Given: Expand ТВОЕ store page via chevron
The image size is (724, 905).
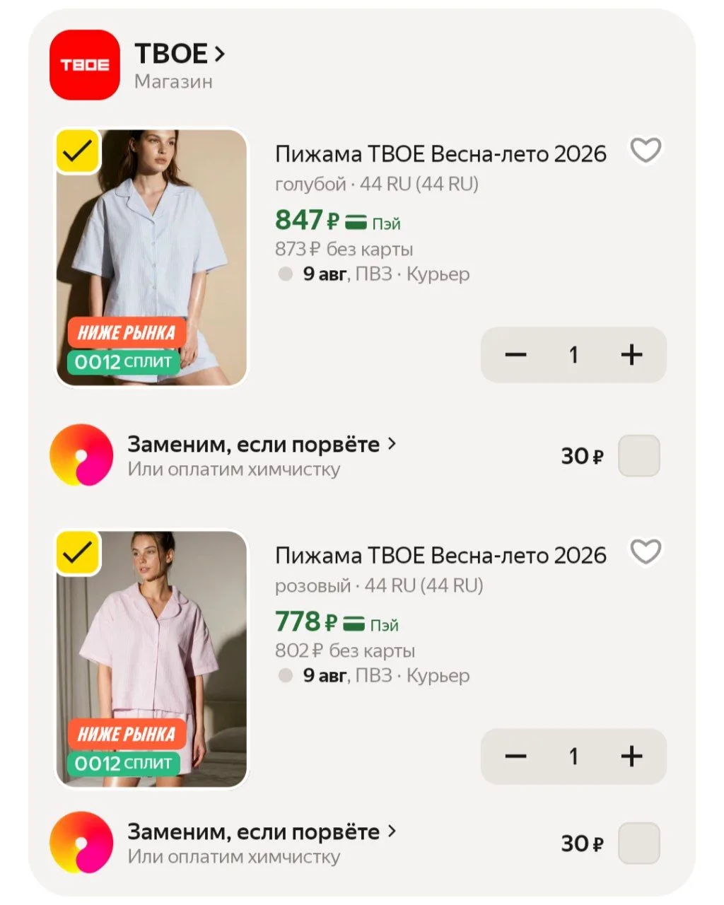Looking at the screenshot, I should (x=219, y=54).
